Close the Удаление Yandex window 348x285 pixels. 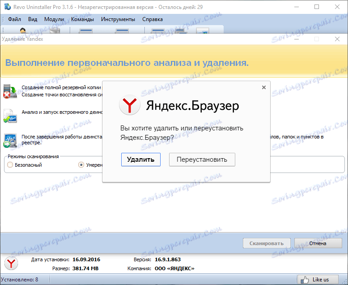pyautogui.click(x=337, y=39)
